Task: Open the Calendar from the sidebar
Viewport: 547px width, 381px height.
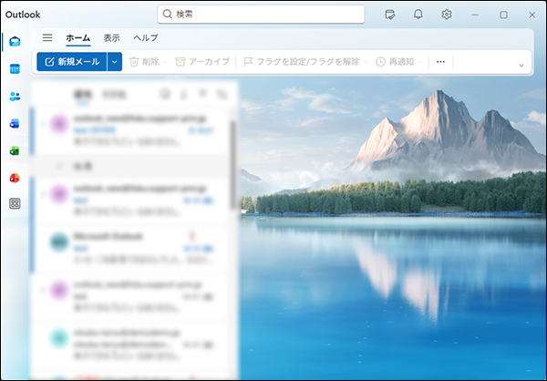Action: 15,68
